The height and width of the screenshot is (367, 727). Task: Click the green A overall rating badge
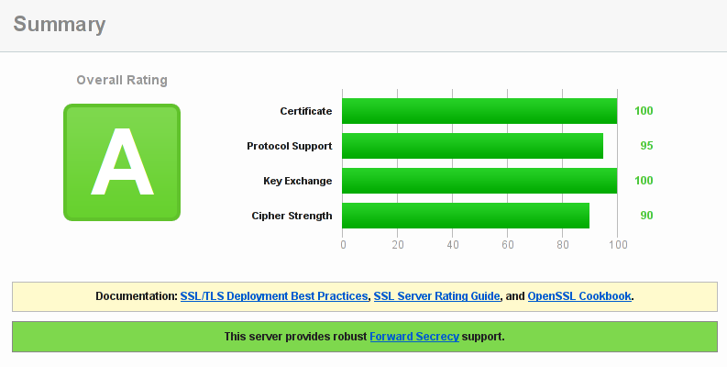tap(122, 162)
